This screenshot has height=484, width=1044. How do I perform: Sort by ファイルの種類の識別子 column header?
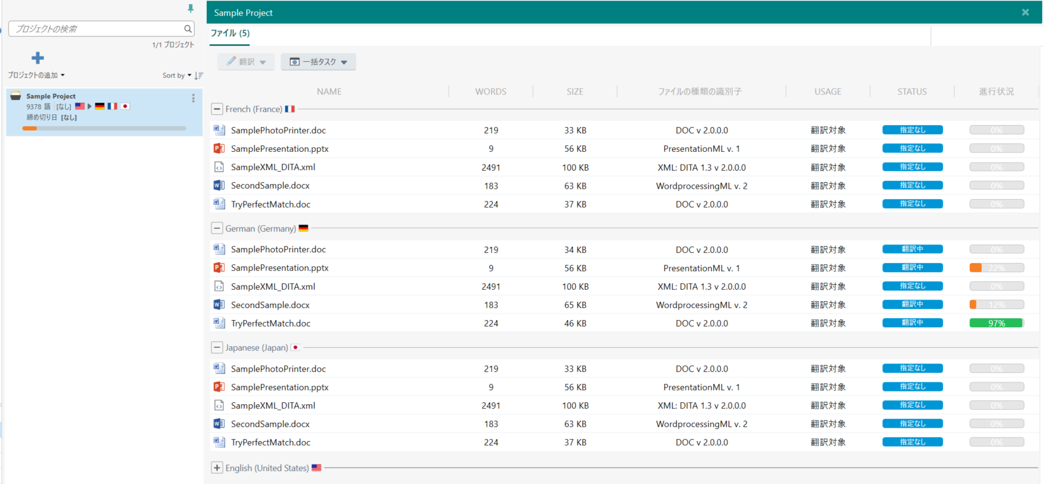click(x=700, y=91)
